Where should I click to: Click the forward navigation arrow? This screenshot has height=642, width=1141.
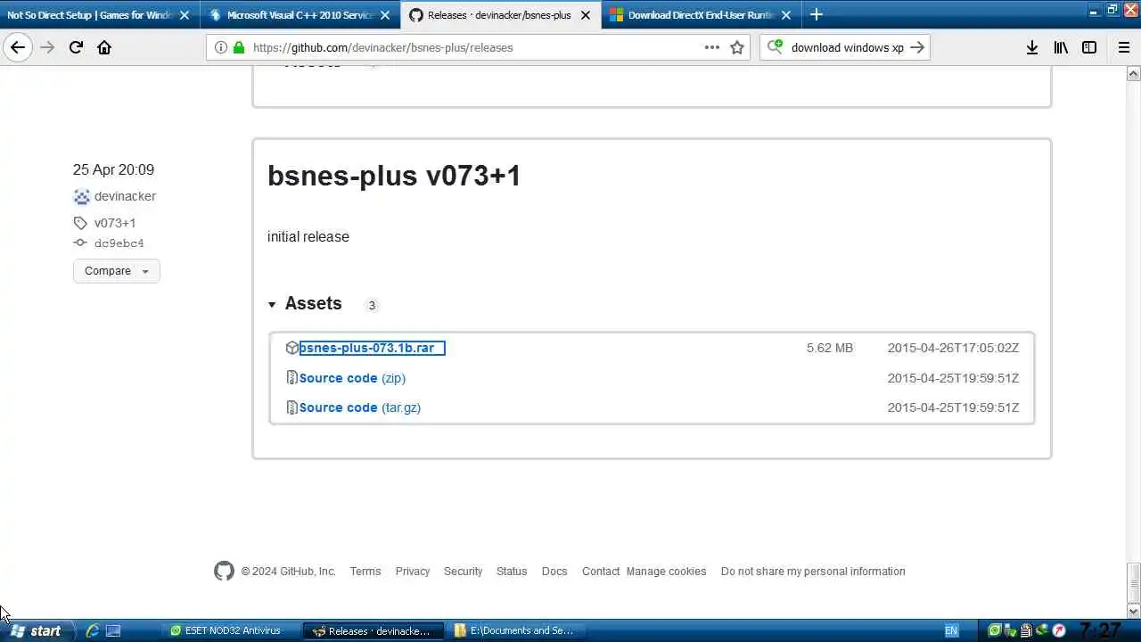pos(47,47)
